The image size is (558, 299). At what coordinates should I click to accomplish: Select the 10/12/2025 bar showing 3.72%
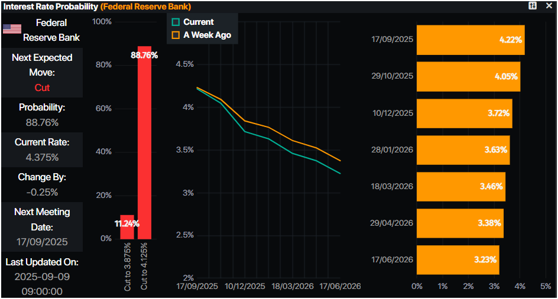tap(464, 113)
